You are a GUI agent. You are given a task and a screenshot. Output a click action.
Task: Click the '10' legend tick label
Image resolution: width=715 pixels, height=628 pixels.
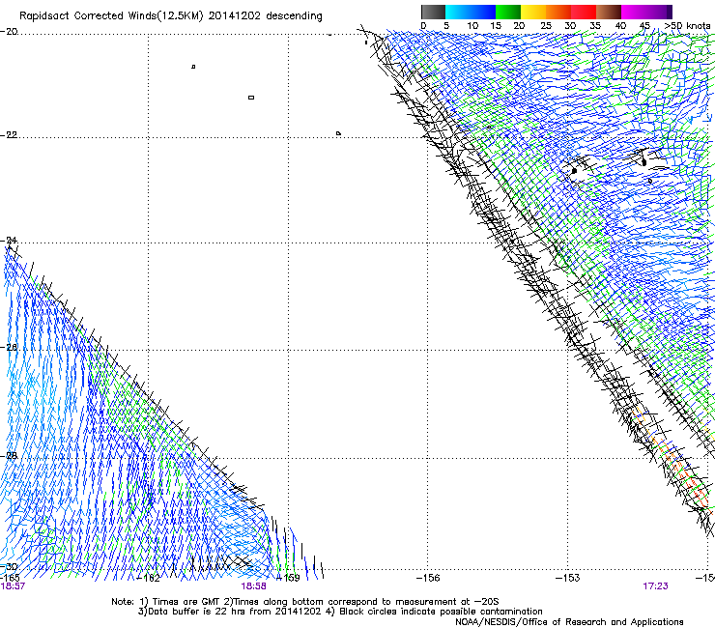(x=472, y=26)
